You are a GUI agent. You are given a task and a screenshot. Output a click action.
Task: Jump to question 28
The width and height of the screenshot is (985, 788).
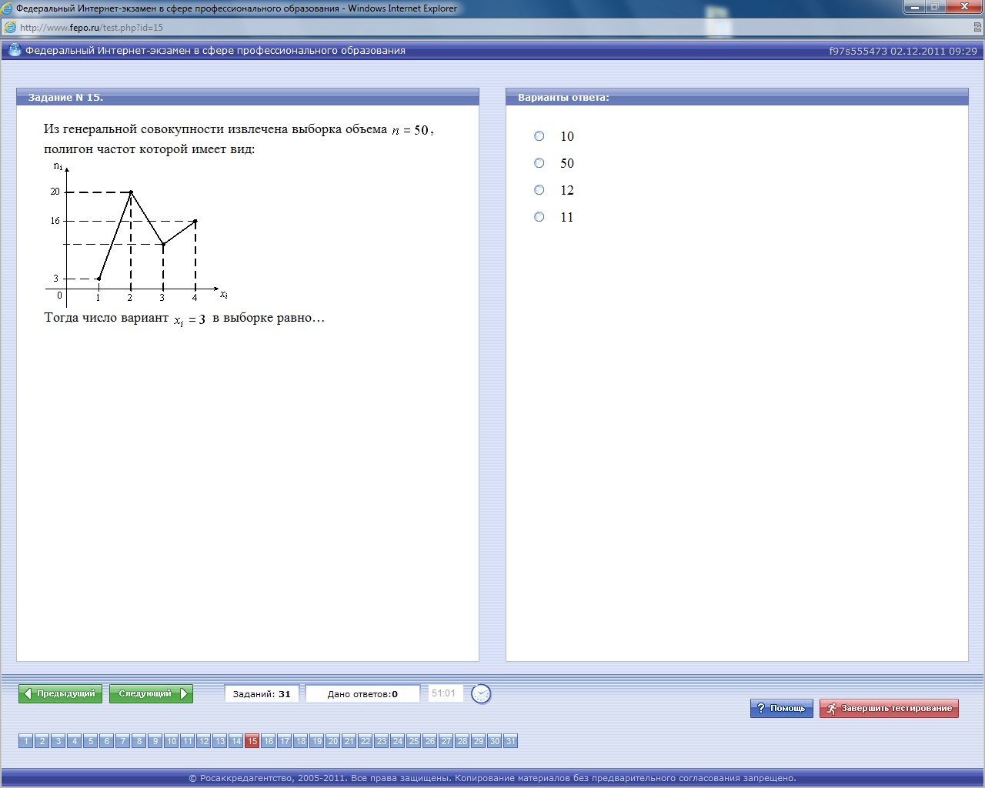pos(462,741)
